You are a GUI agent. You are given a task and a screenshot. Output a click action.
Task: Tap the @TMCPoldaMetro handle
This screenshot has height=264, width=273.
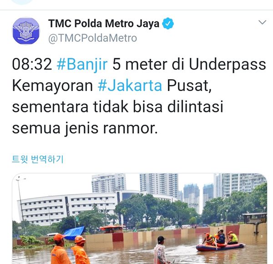pyautogui.click(x=92, y=38)
